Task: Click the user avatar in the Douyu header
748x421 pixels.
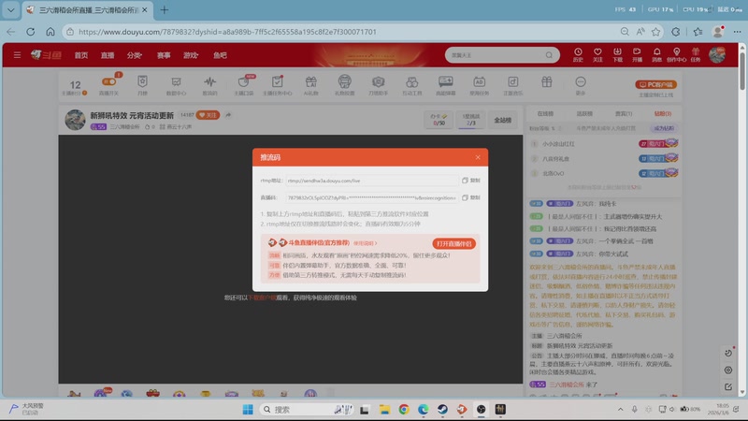Action: coord(717,55)
